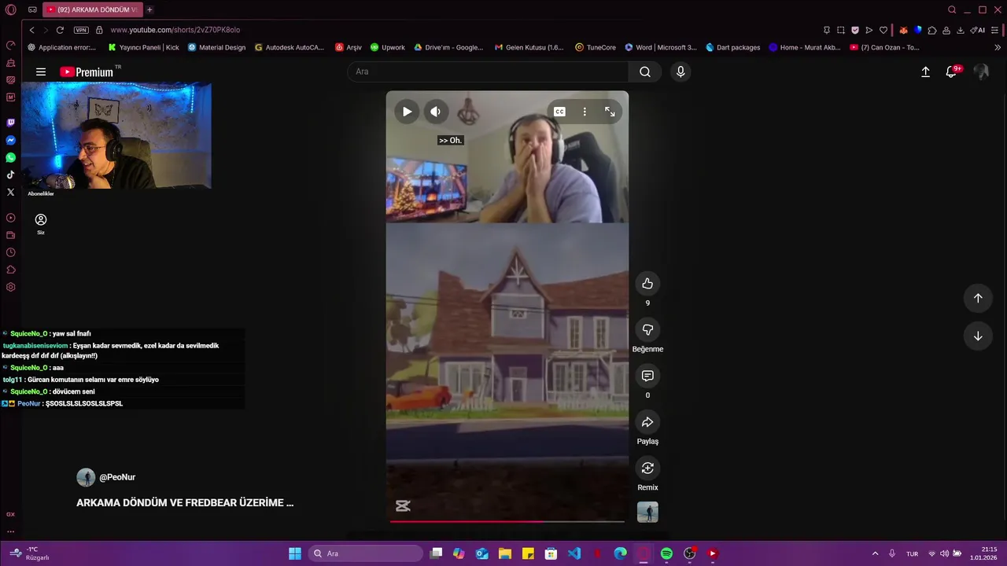Focus the YouTube search field
Image resolution: width=1007 pixels, height=566 pixels.
tap(488, 72)
